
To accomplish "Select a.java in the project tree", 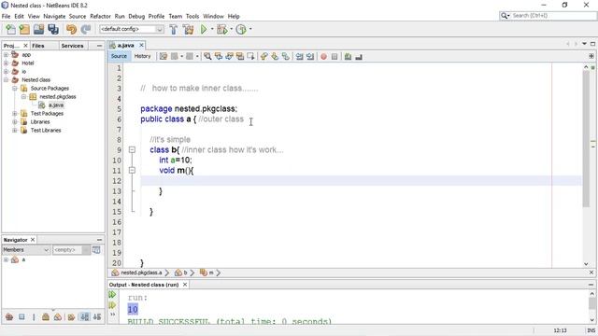I will coord(56,105).
